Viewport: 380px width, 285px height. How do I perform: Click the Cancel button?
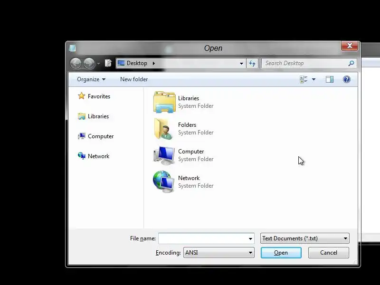329,253
